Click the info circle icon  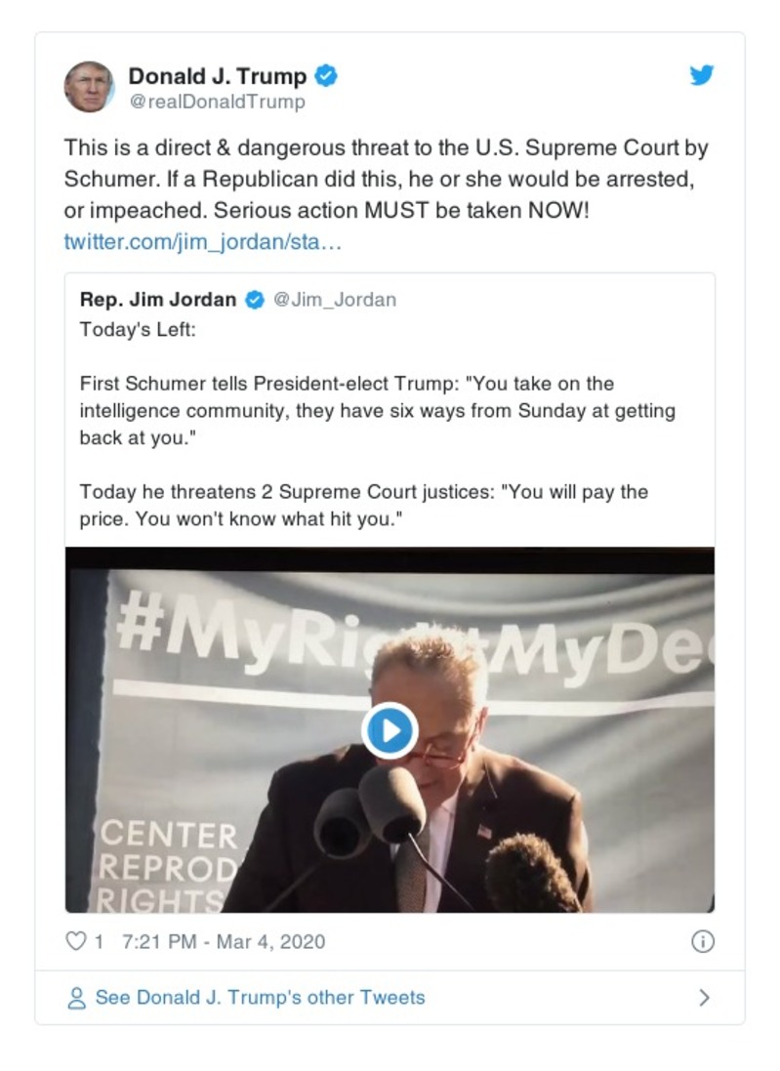coord(702,942)
